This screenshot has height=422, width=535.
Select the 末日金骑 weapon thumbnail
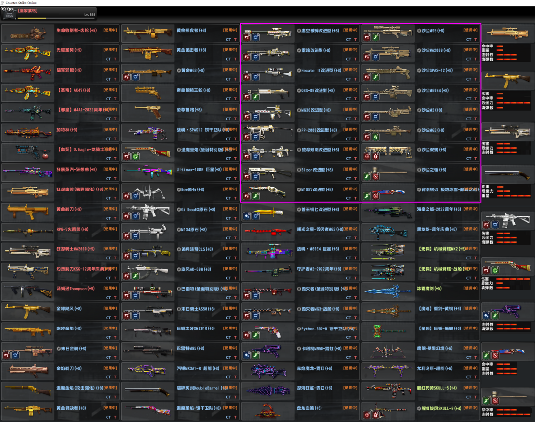tap(28, 351)
